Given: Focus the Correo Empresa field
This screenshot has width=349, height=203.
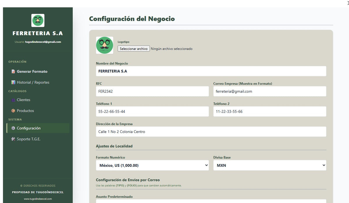Looking at the screenshot, I should pyautogui.click(x=270, y=91).
